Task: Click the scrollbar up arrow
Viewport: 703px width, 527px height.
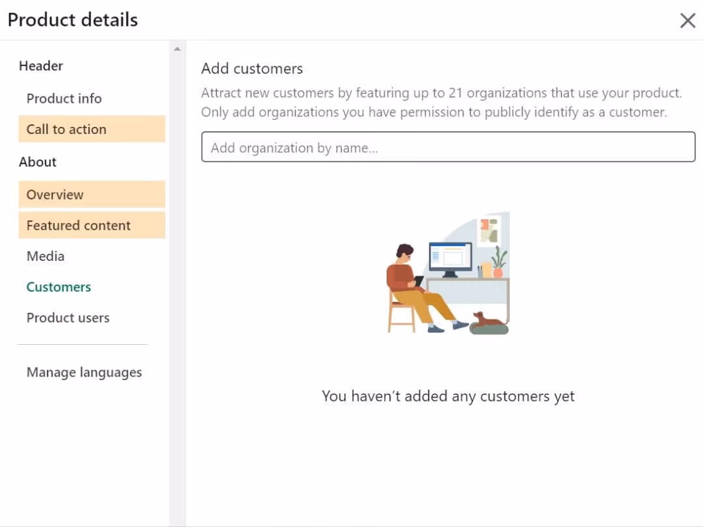Action: click(x=177, y=48)
